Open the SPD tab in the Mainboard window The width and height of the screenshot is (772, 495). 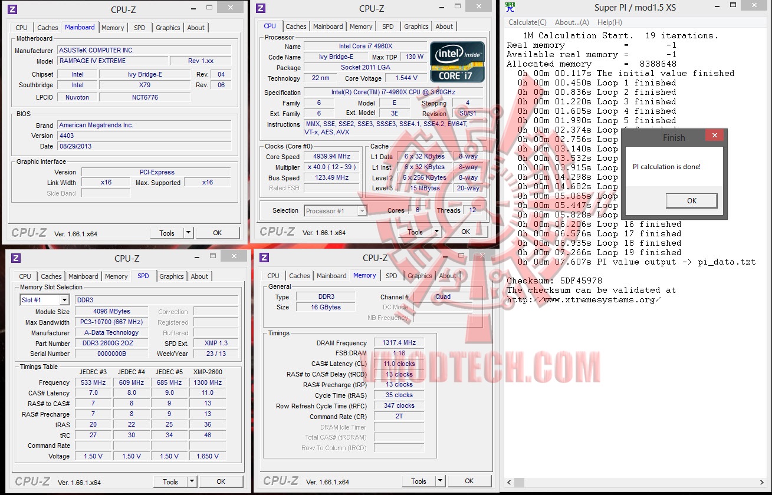point(140,28)
